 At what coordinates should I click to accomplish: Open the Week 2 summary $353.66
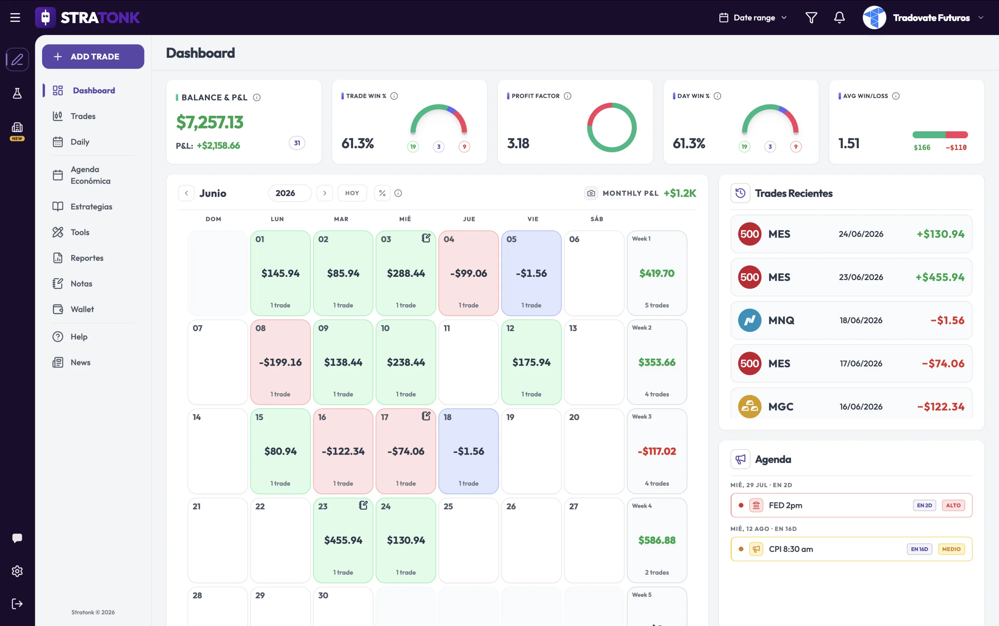click(656, 362)
